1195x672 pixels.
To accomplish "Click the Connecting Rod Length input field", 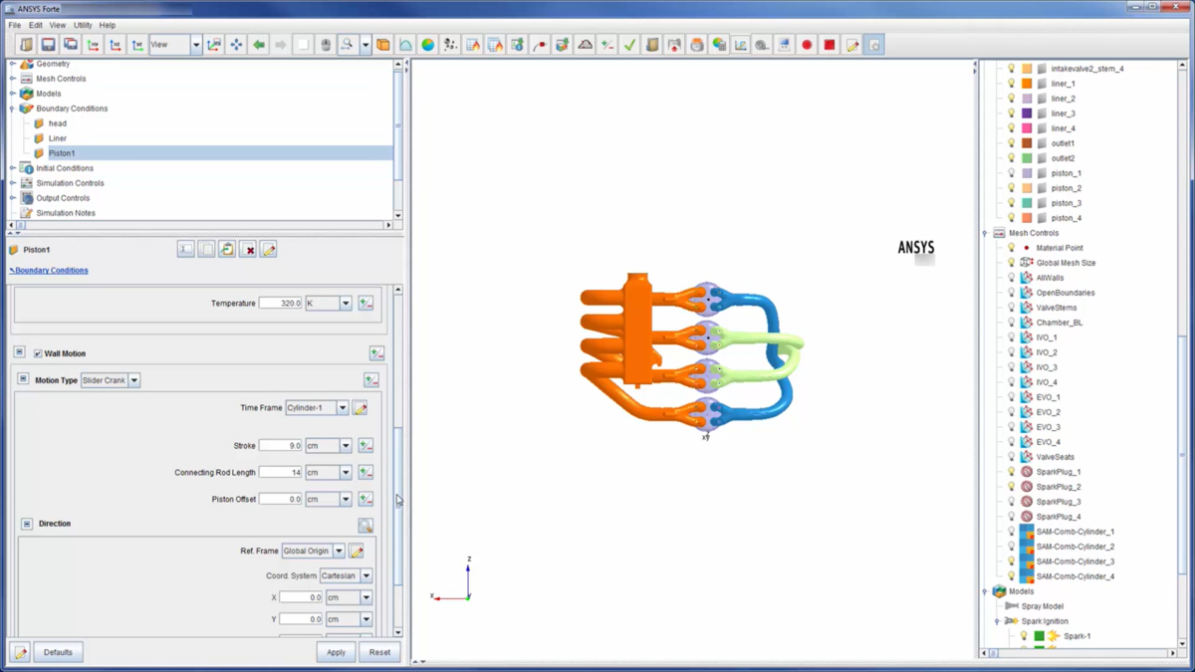I will 281,472.
